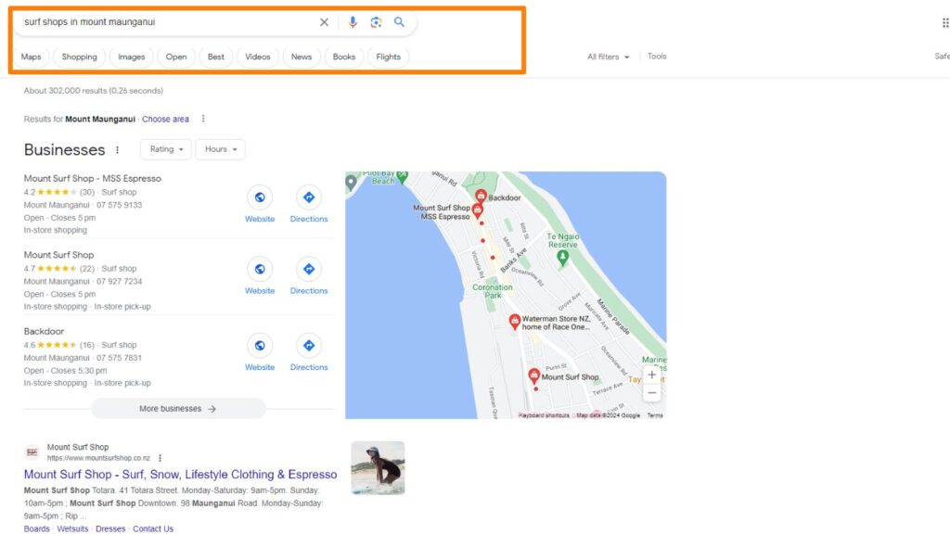Click the Choose area link
This screenshot has width=950, height=534.
[165, 120]
